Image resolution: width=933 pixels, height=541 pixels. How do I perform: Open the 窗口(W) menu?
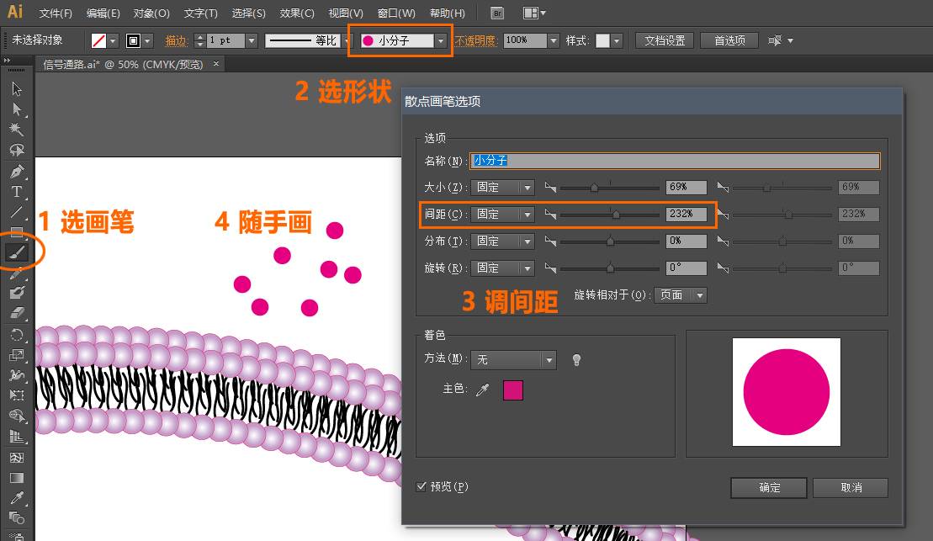tap(396, 13)
